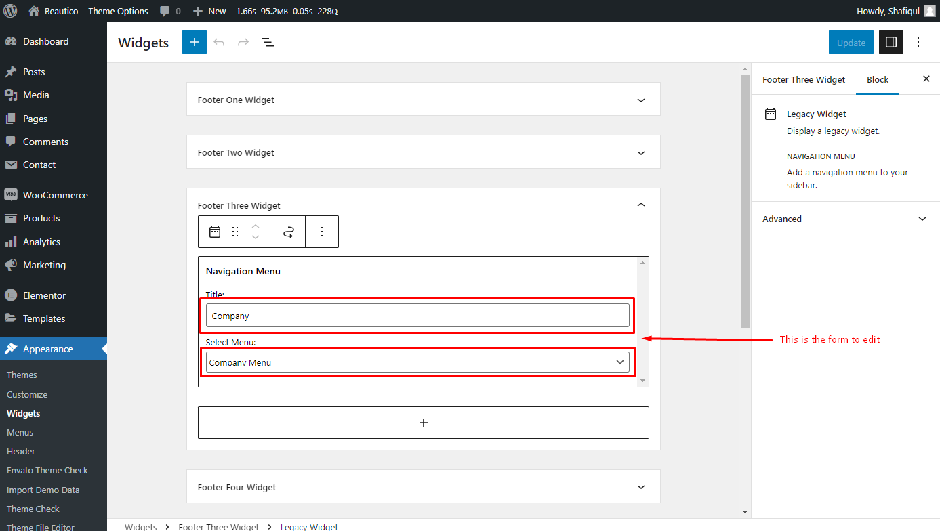Open WooCommerce in the sidebar
This screenshot has height=531, width=940.
pos(54,195)
